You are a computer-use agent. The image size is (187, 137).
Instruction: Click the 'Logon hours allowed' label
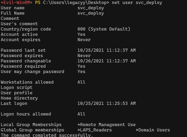tap(26, 114)
